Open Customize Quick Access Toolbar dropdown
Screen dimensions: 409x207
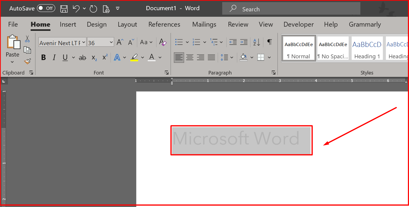pyautogui.click(x=118, y=8)
